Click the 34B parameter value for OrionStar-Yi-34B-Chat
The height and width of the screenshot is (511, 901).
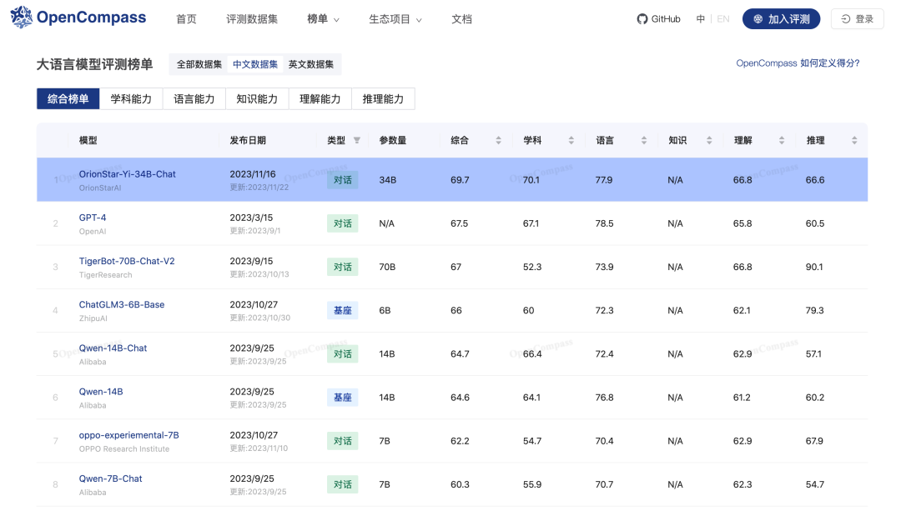tap(388, 180)
